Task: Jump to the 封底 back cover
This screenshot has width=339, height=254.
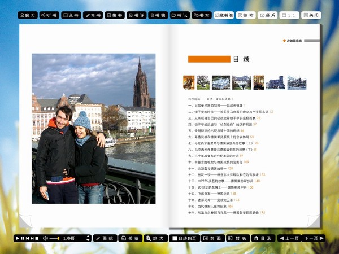Action: tap(238, 238)
